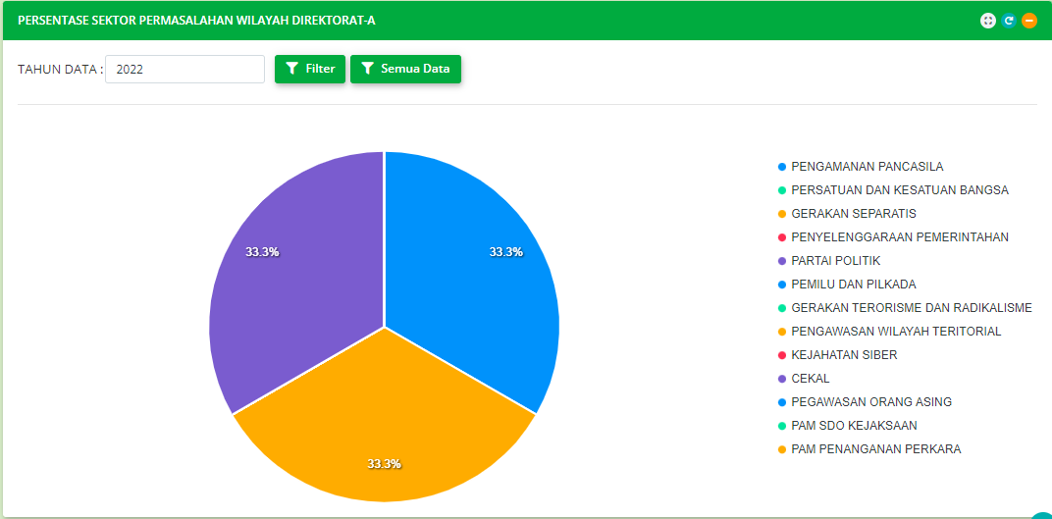Toggle Pemilu dan Pilkada legend entry
The width and height of the screenshot is (1052, 519).
853,285
